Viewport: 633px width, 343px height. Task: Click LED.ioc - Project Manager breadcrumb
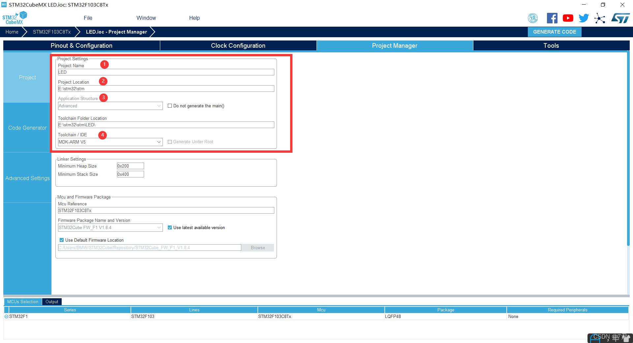pos(116,32)
